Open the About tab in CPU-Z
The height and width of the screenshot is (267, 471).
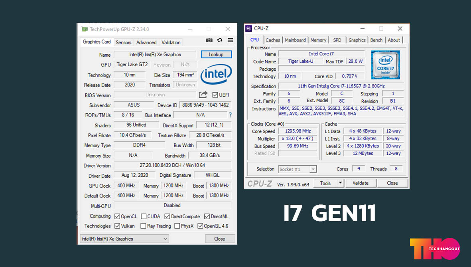pos(394,40)
